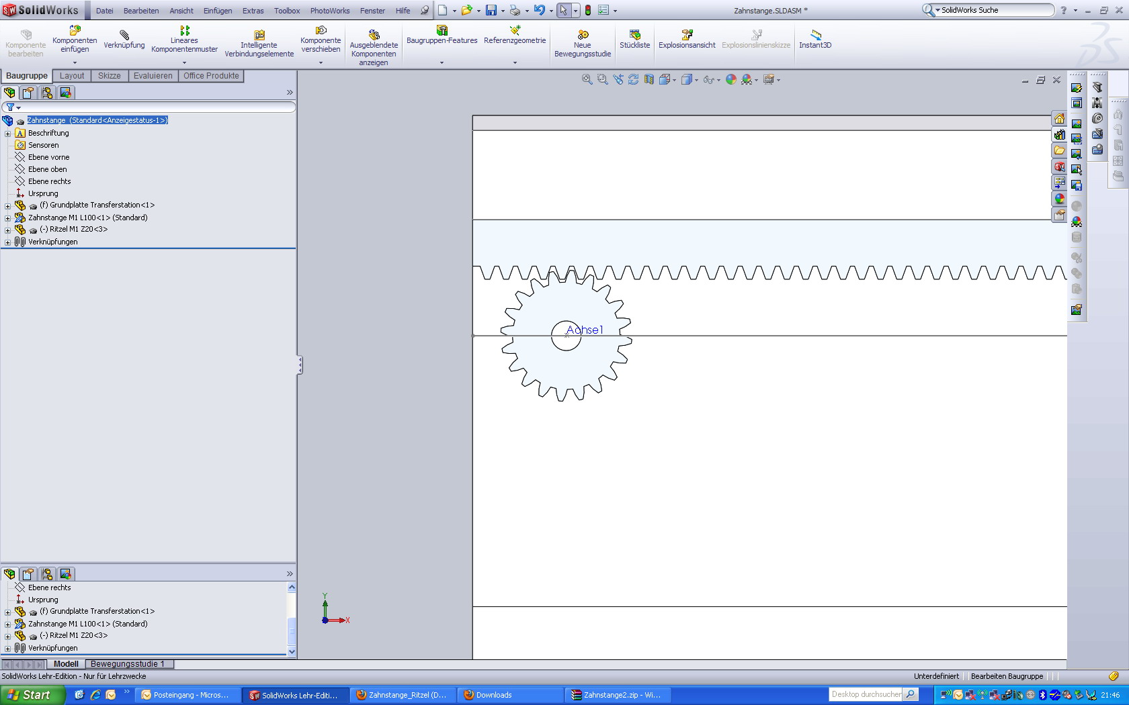Click the Zoom to Fit magnifier icon

[x=587, y=79]
